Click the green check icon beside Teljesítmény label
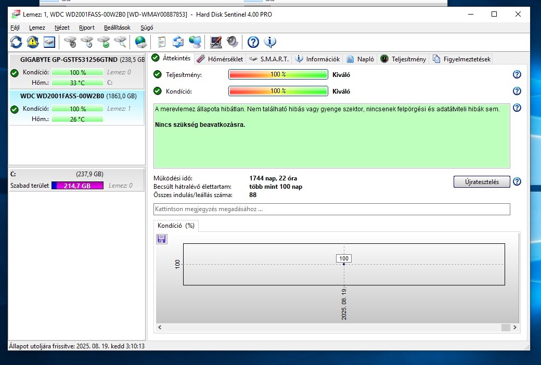 click(x=158, y=74)
